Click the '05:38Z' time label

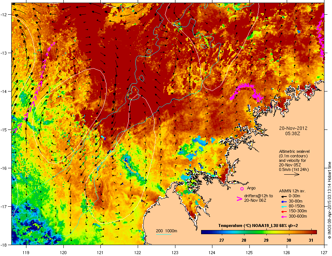point(293,134)
